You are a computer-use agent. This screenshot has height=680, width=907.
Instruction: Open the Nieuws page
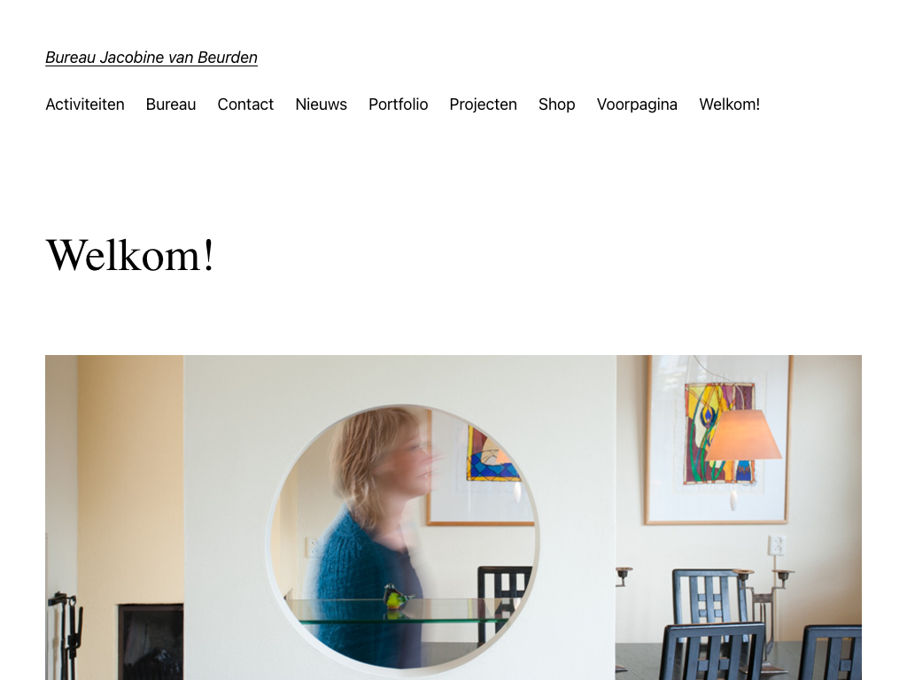tap(321, 104)
